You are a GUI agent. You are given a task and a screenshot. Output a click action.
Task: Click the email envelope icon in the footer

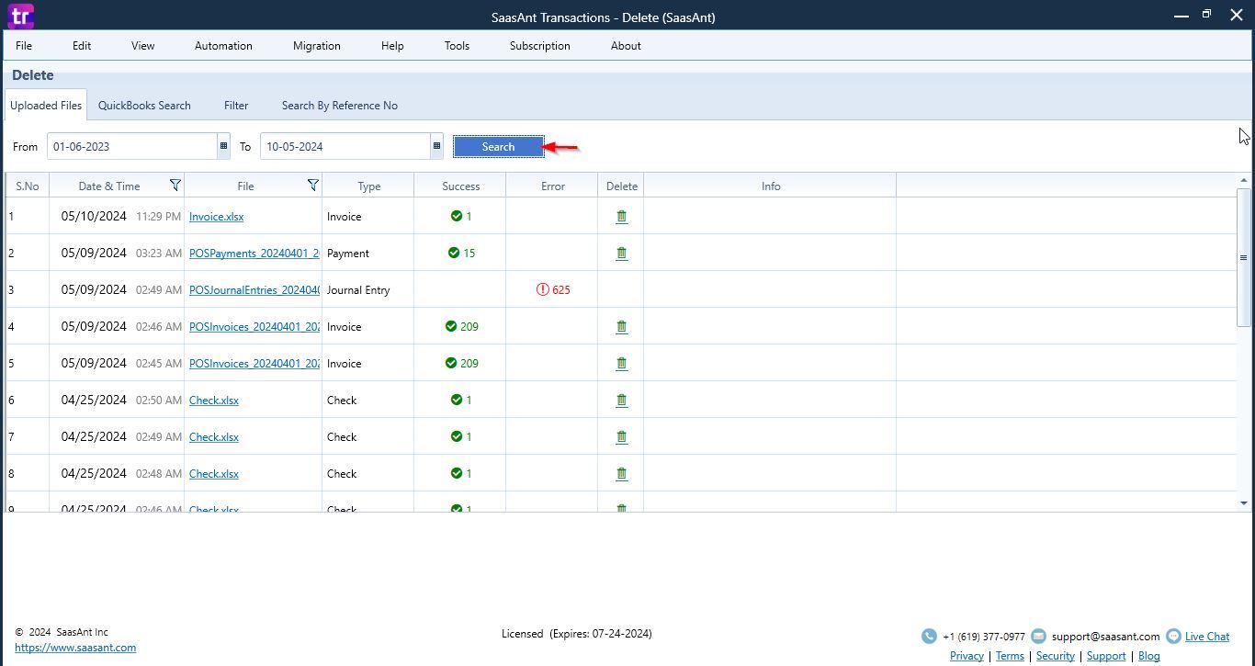point(1038,636)
